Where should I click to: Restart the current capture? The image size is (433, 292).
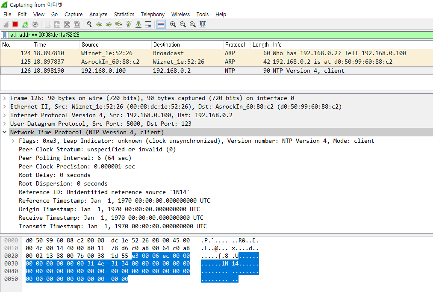(25, 25)
